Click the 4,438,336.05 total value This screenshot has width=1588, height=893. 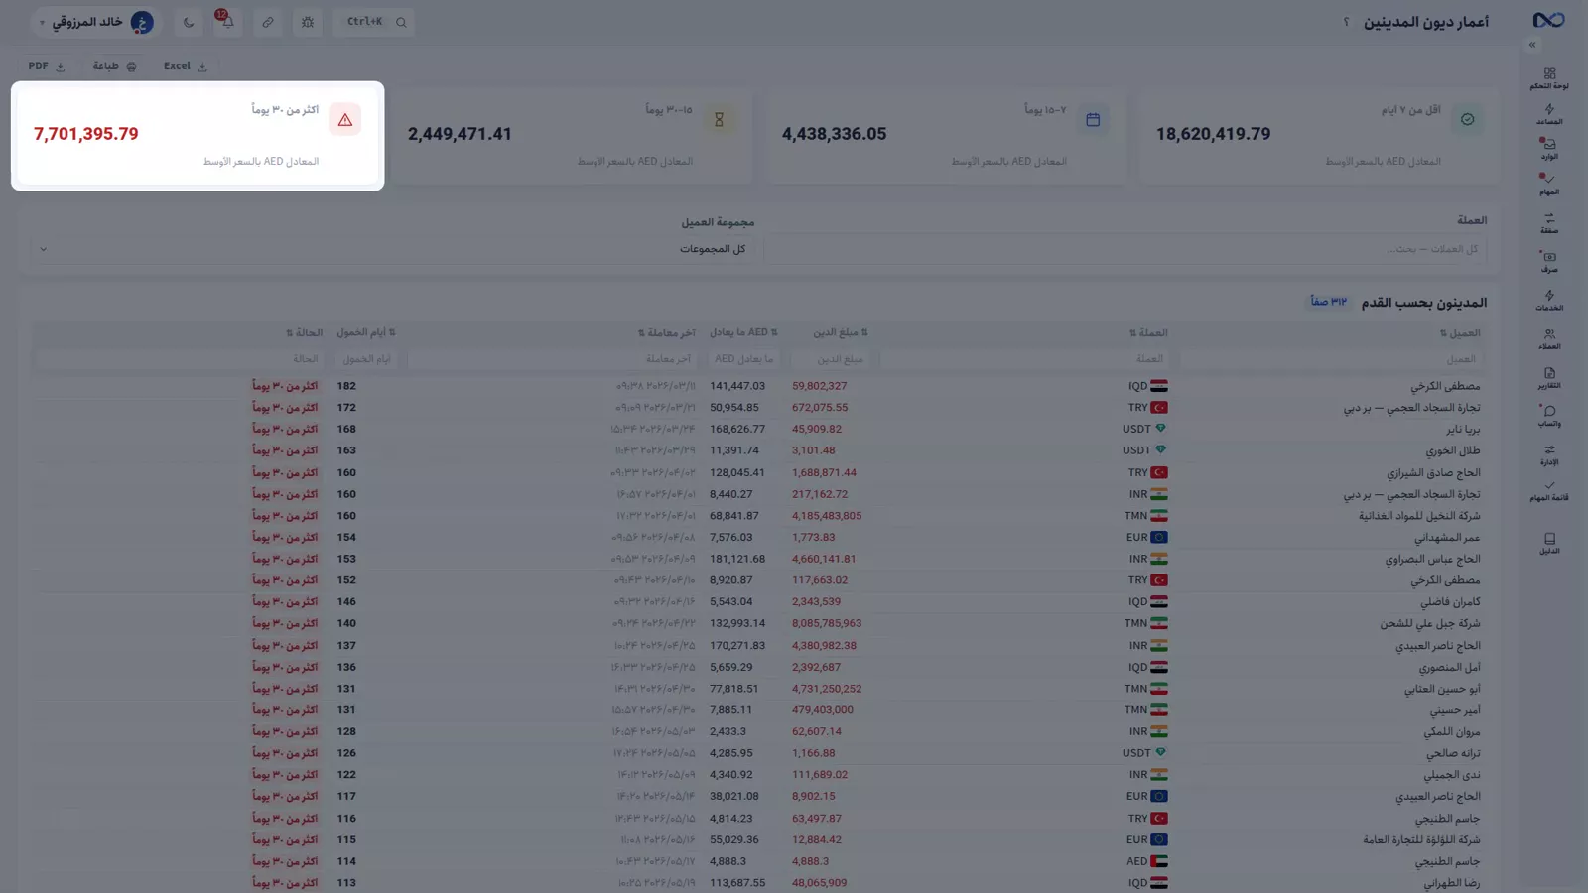pos(834,134)
